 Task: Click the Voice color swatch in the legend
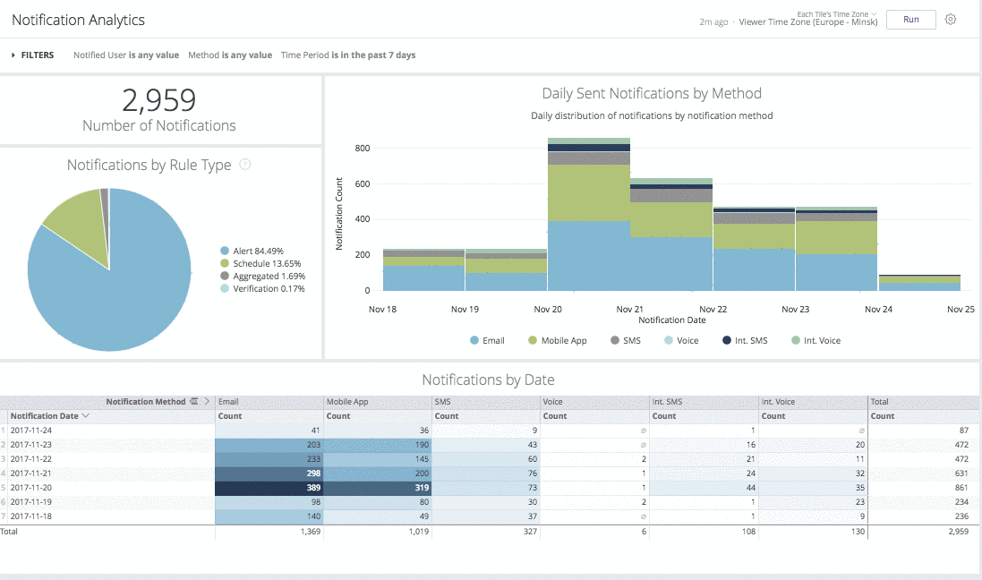pyautogui.click(x=668, y=340)
